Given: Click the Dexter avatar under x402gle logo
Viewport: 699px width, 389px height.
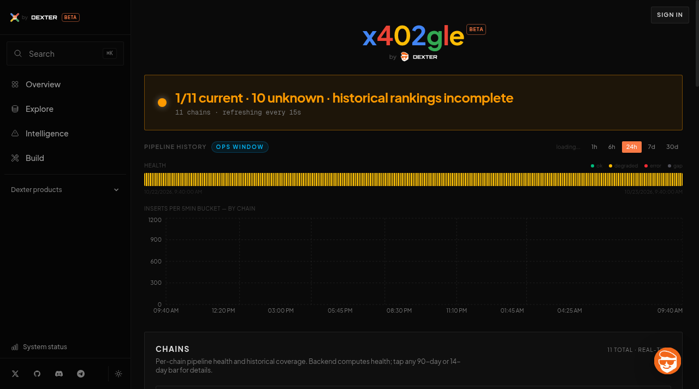Looking at the screenshot, I should 405,57.
